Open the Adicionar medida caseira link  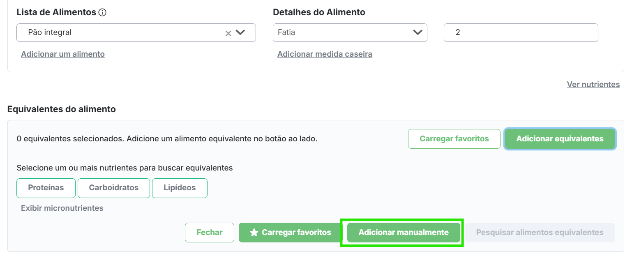325,54
